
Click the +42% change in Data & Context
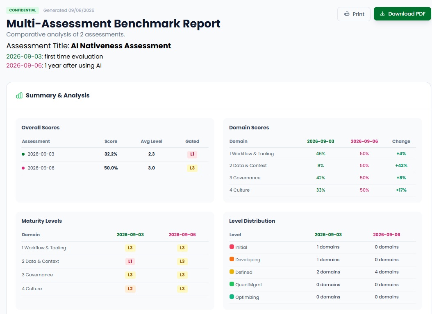click(x=401, y=165)
